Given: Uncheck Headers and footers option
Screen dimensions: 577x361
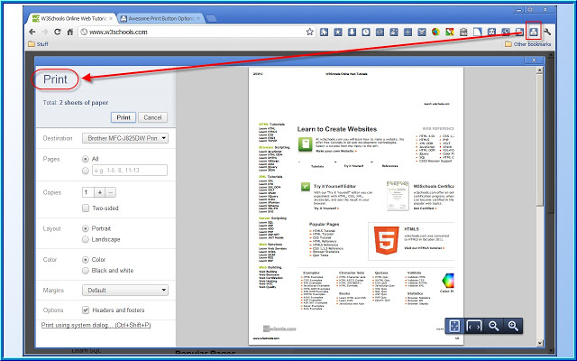Looking at the screenshot, I should 86,310.
